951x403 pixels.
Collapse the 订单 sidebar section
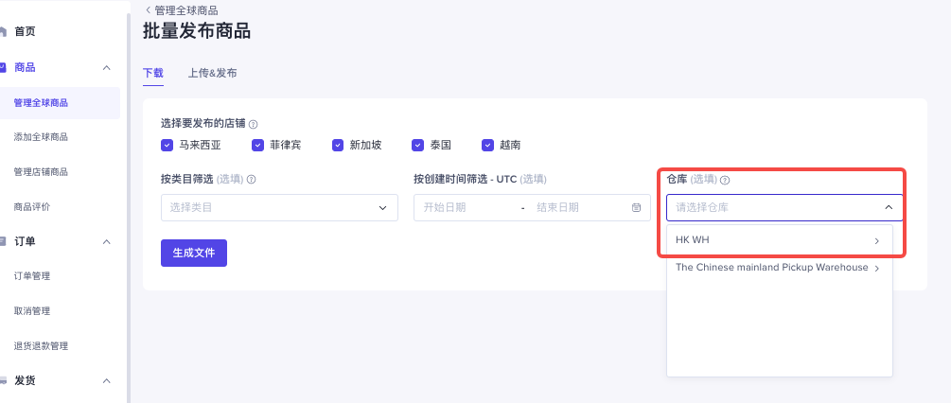[107, 242]
